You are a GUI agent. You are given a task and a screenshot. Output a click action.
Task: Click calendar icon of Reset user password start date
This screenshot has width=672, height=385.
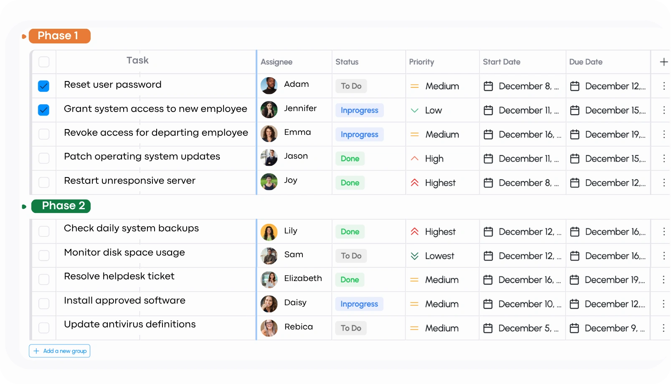(x=488, y=86)
